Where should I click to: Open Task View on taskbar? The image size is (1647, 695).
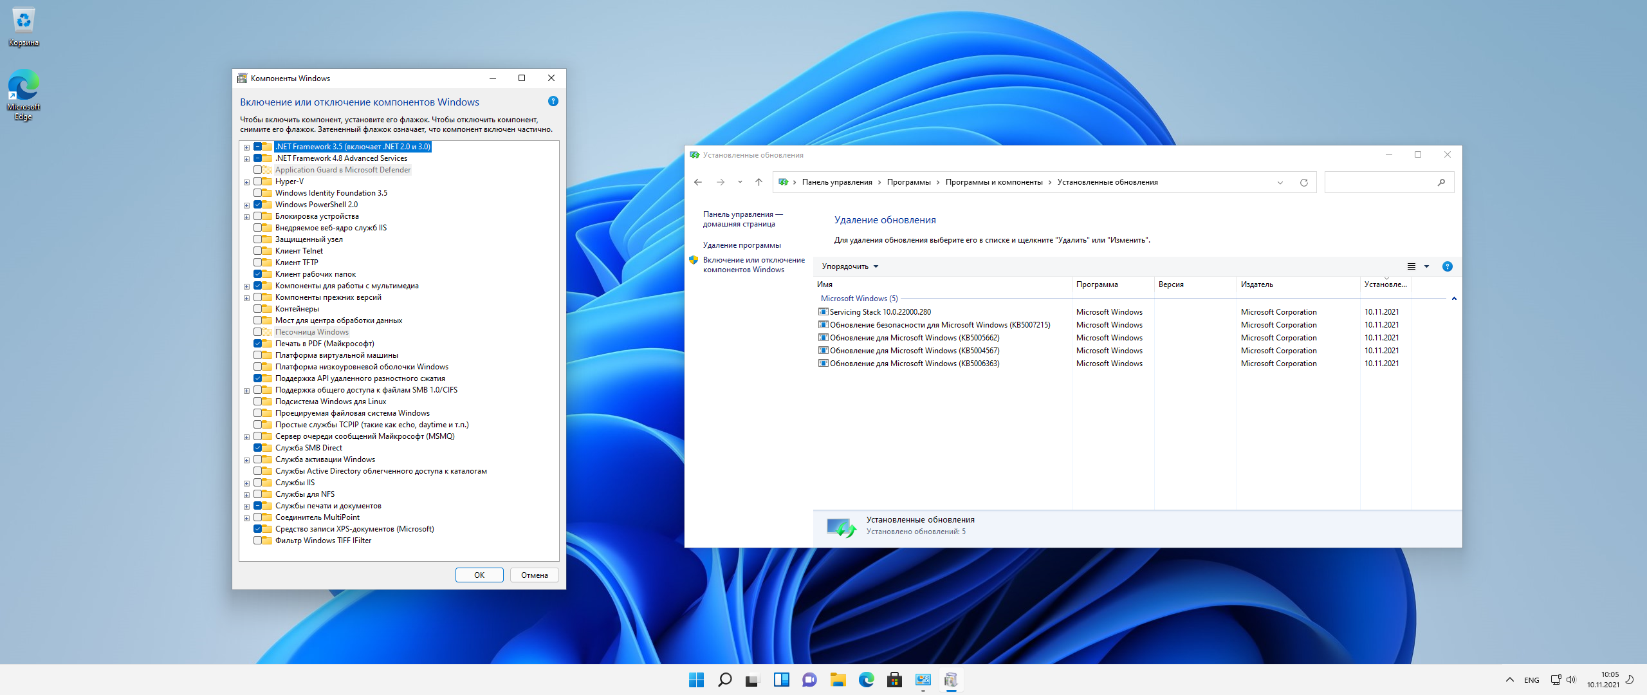pyautogui.click(x=753, y=680)
